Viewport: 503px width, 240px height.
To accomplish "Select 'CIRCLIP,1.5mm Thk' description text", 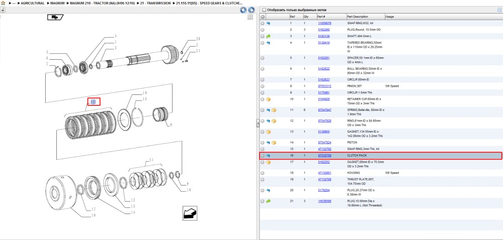I will point(360,93).
